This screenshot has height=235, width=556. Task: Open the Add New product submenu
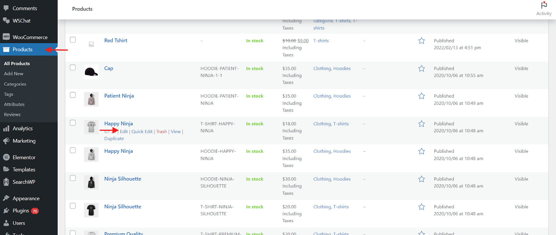(14, 74)
